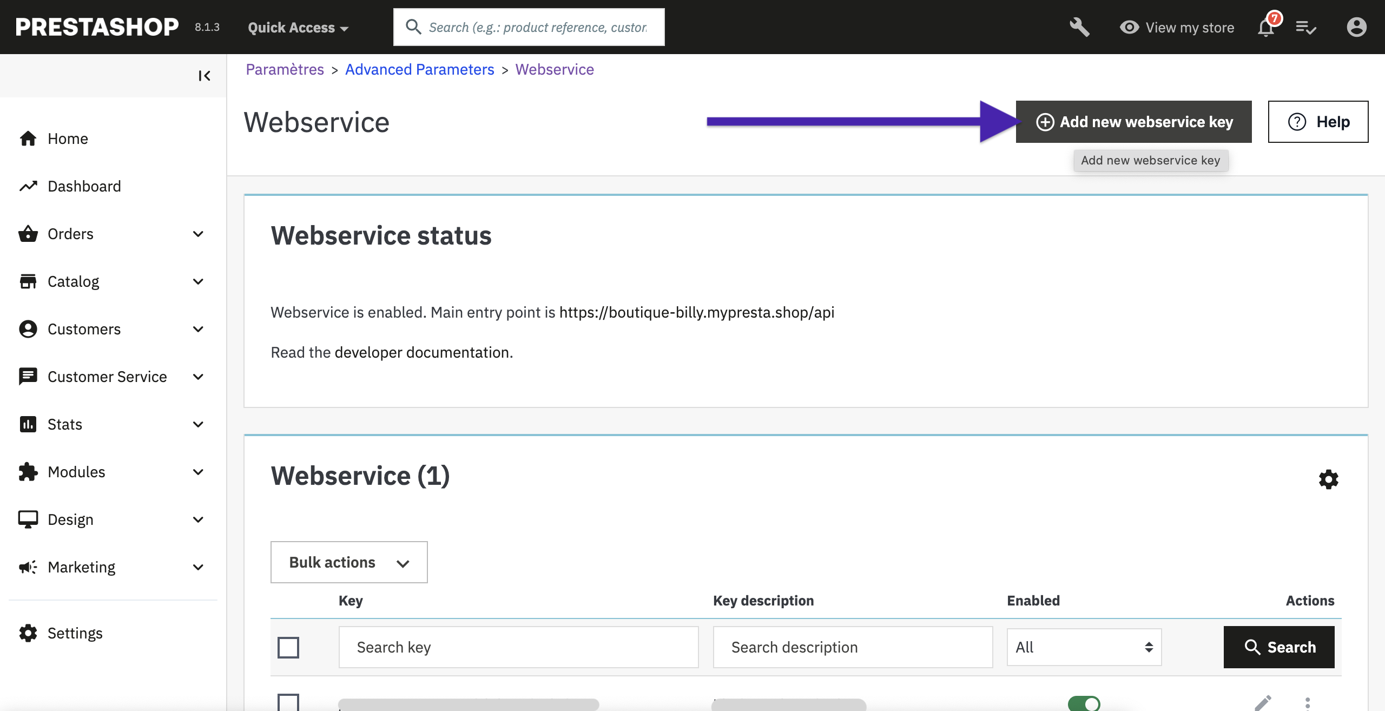
Task: Tick the first webservice key row checkbox
Action: 288,702
